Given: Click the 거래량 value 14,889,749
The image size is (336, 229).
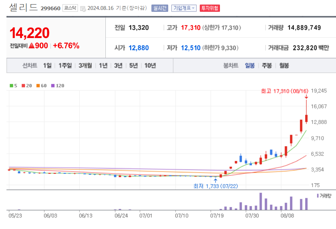Looking at the screenshot, I should pos(304,28).
